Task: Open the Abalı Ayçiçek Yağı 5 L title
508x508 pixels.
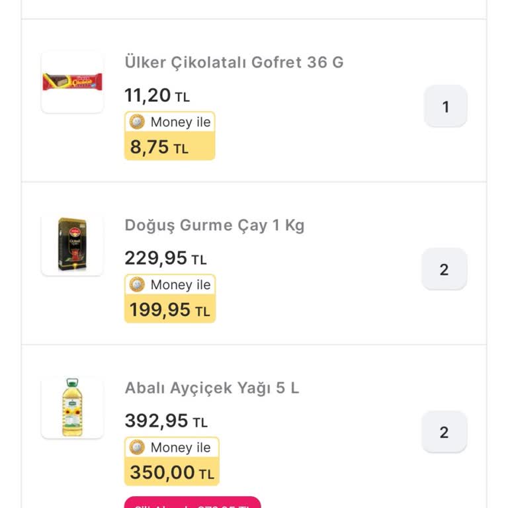Action: pos(212,388)
